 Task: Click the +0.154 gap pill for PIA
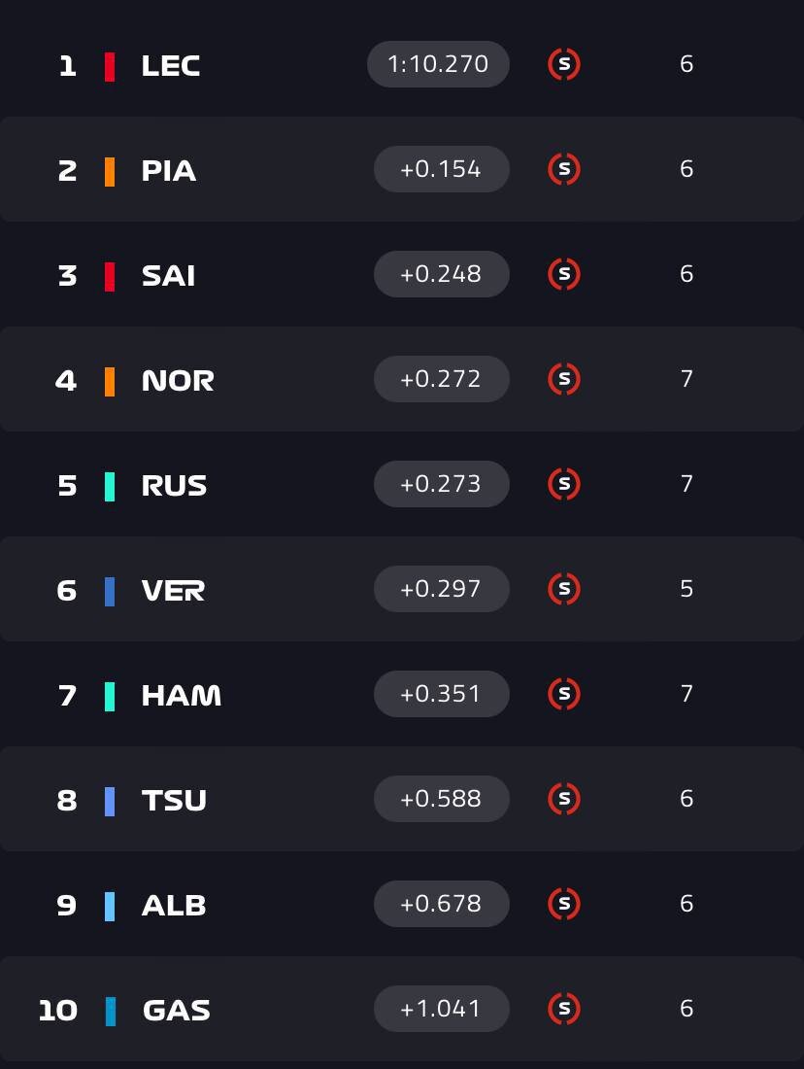coord(441,170)
